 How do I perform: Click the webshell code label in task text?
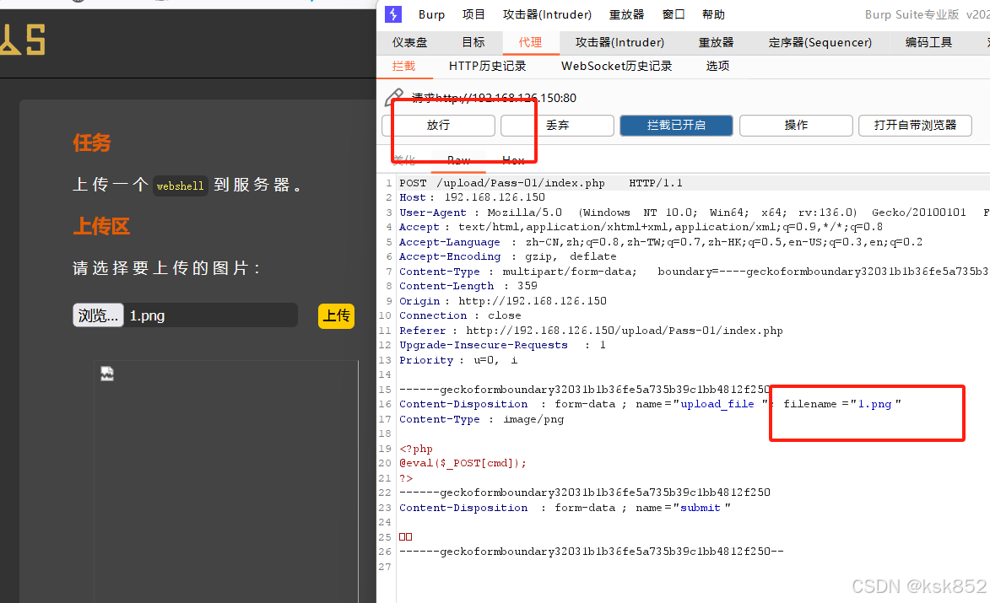(180, 186)
